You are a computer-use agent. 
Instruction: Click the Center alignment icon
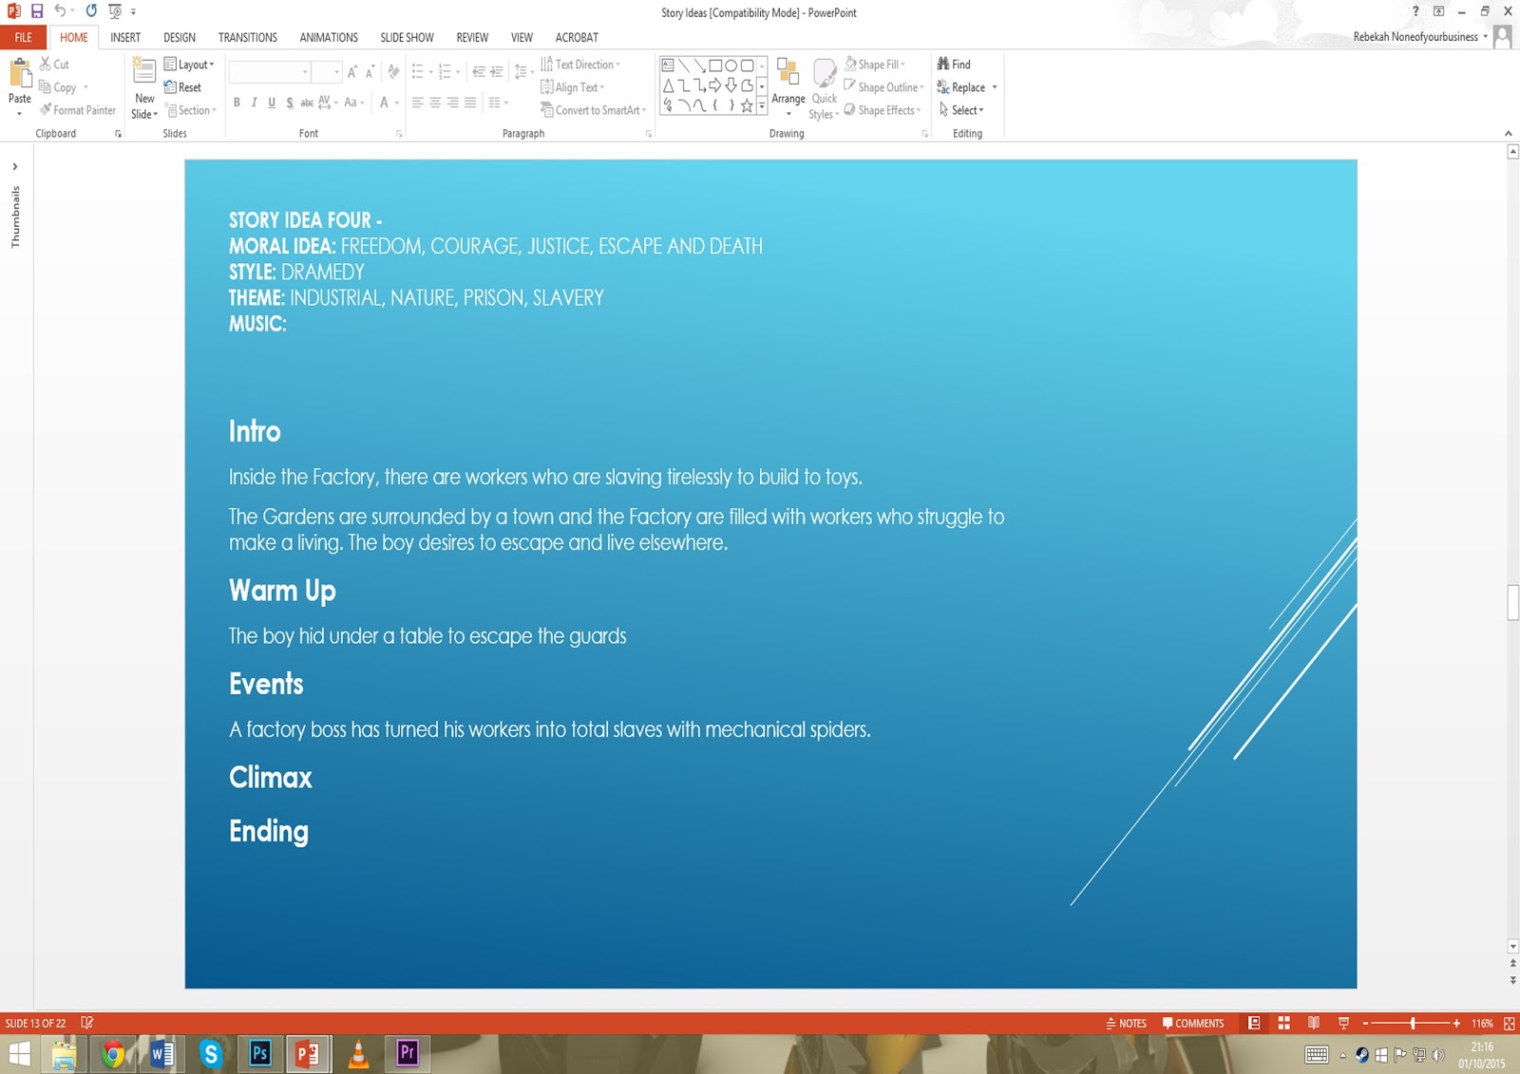(435, 103)
